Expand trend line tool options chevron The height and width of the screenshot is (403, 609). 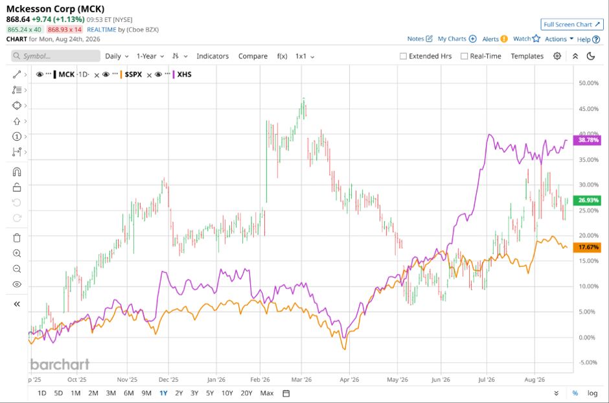click(26, 75)
